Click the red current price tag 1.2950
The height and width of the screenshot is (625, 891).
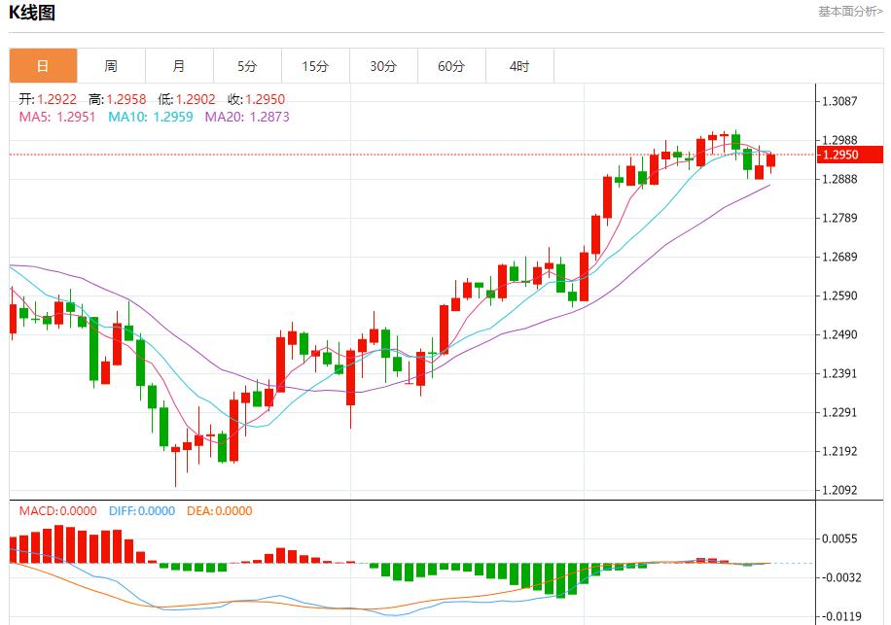coord(849,155)
